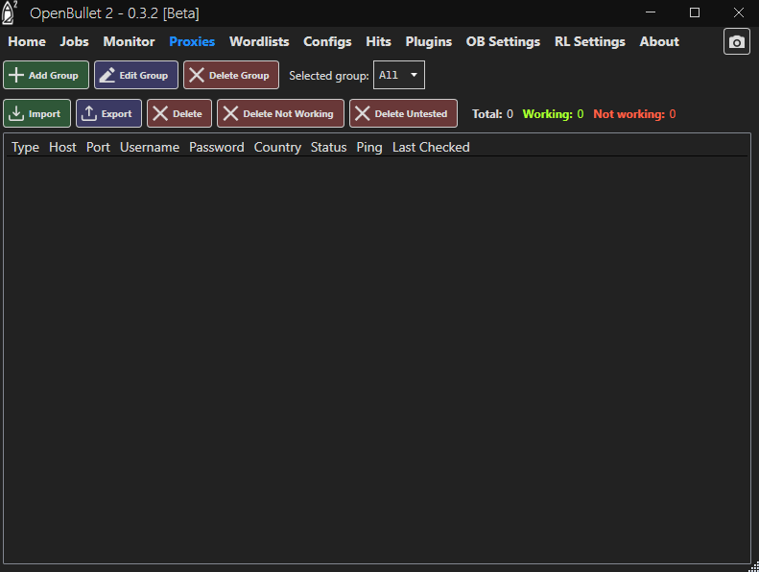Open the RL Settings tab
Image resolution: width=759 pixels, height=572 pixels.
(589, 42)
